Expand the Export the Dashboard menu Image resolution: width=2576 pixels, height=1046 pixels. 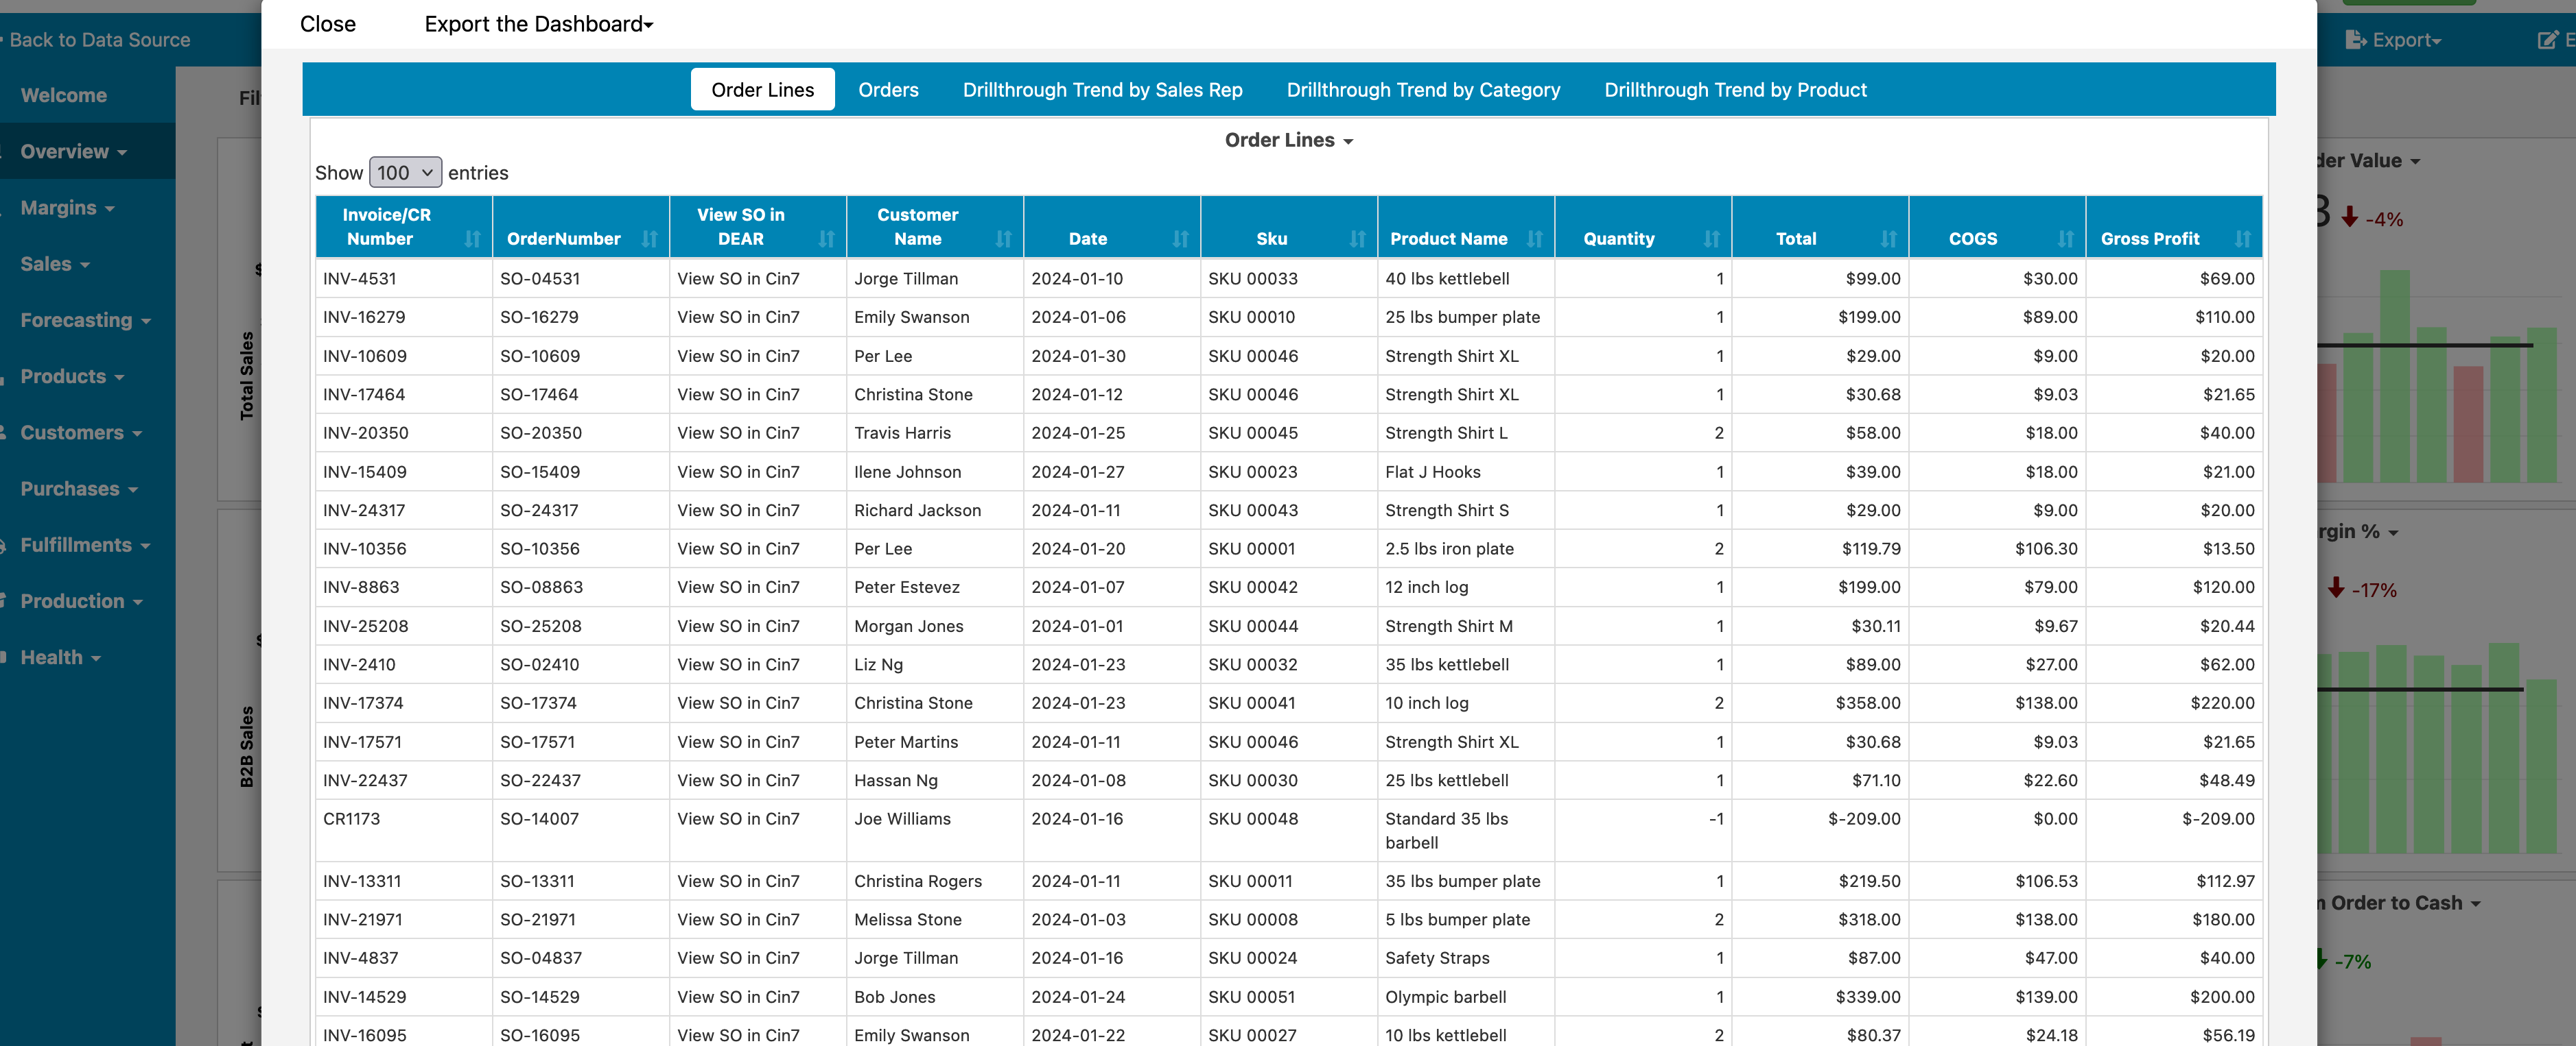pos(538,24)
